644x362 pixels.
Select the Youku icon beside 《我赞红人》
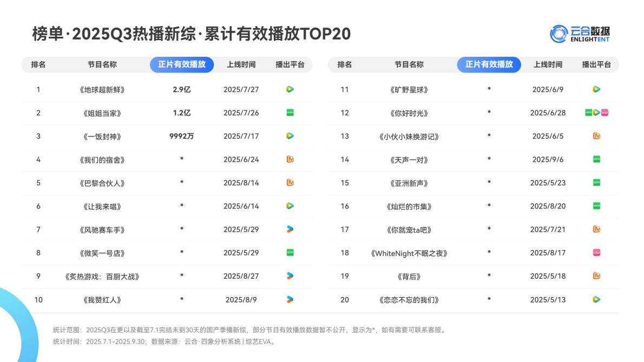[x=291, y=299]
